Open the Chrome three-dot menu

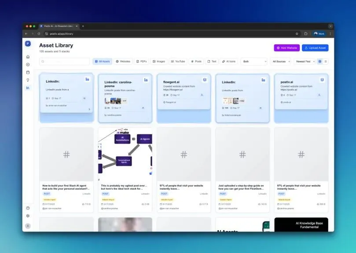coord(330,34)
